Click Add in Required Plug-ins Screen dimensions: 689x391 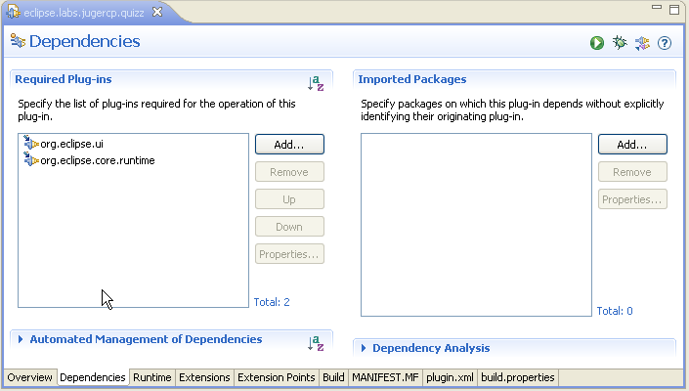[x=289, y=144]
